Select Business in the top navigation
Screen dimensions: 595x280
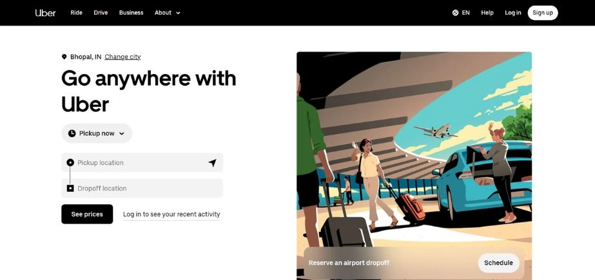(x=131, y=13)
